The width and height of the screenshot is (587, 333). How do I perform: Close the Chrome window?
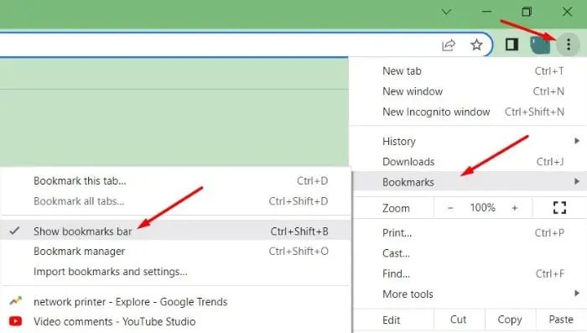(567, 12)
